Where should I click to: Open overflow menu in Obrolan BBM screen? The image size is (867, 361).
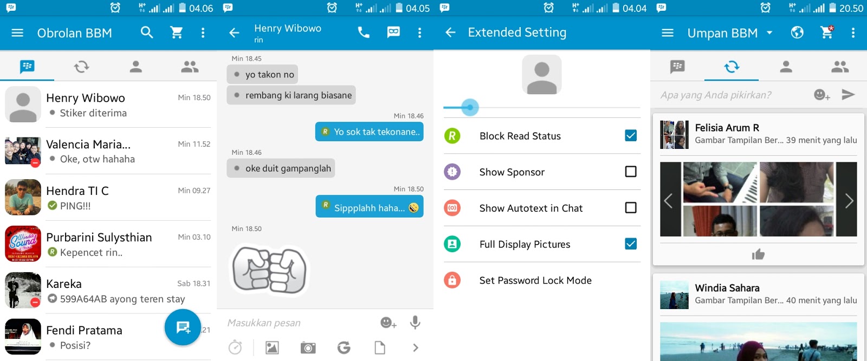click(x=203, y=32)
